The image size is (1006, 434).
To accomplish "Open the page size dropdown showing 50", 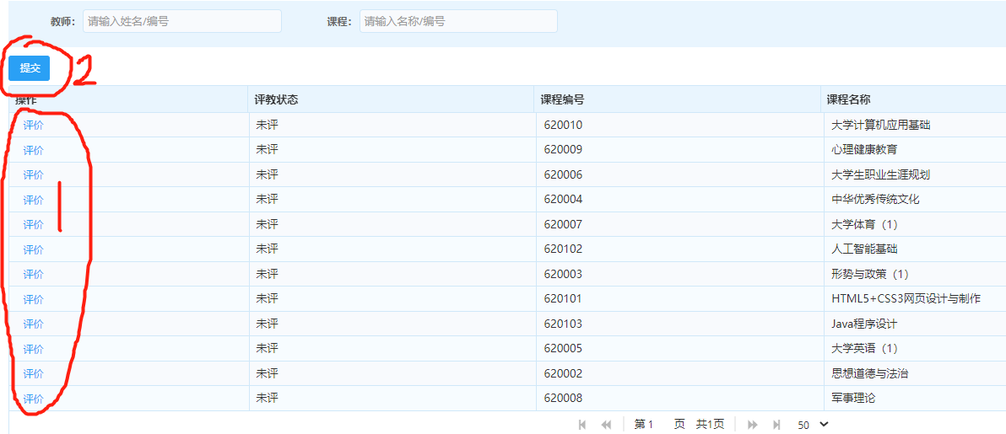I will click(814, 425).
